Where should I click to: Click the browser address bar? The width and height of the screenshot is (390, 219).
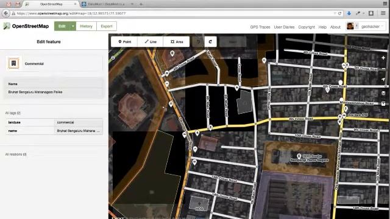click(174, 13)
